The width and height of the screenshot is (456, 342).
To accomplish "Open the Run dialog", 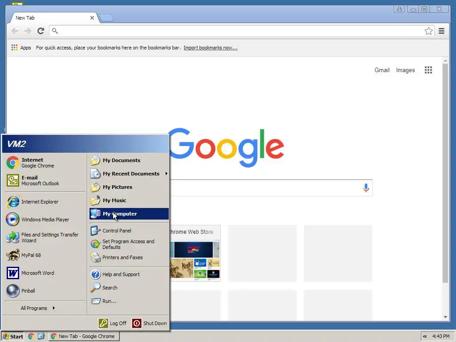I will (x=129, y=301).
